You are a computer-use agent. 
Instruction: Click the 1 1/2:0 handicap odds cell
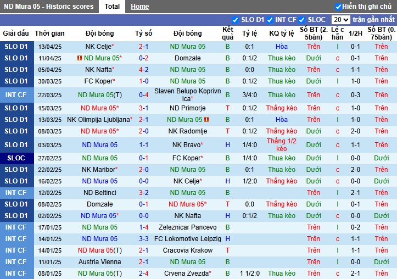(x=250, y=274)
